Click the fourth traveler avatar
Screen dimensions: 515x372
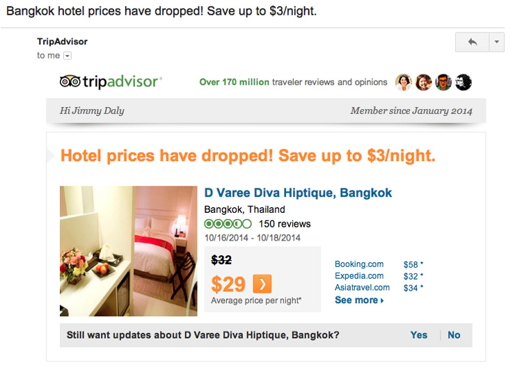tap(463, 83)
